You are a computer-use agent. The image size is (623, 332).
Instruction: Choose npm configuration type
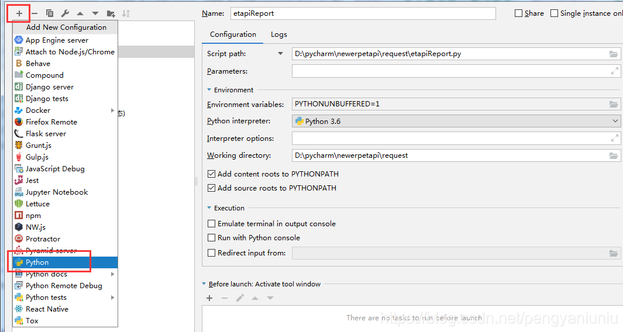click(x=65, y=216)
